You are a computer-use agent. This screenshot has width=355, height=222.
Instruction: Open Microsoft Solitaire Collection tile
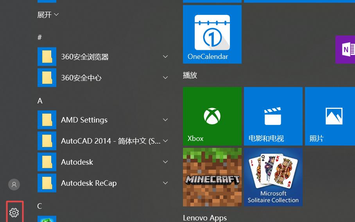click(x=273, y=177)
